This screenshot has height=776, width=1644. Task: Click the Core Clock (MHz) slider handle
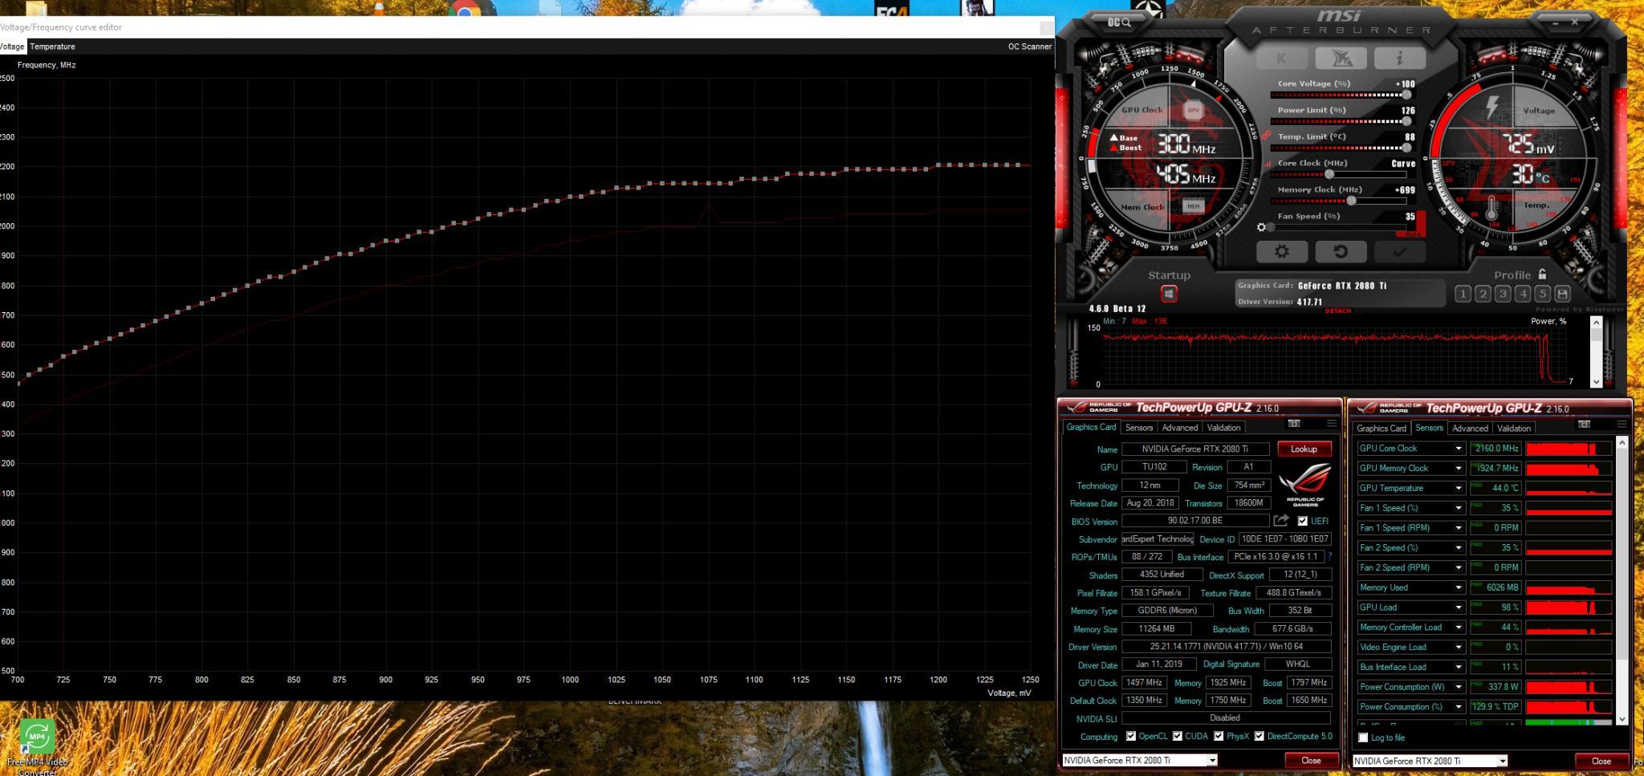click(1329, 174)
